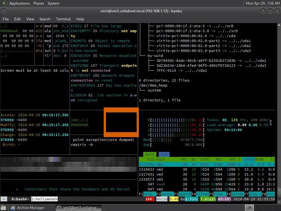Click tree entry 7FFC-9115
This screenshot has width=281, height=211.
[166, 71]
